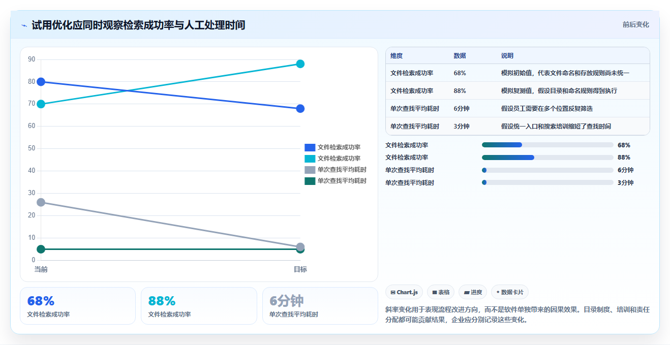Select the 表格 chip

pyautogui.click(x=441, y=292)
